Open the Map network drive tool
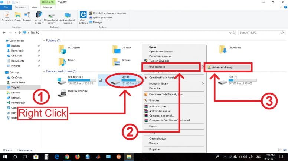This screenshot has width=288, height=161. tap(51, 18)
